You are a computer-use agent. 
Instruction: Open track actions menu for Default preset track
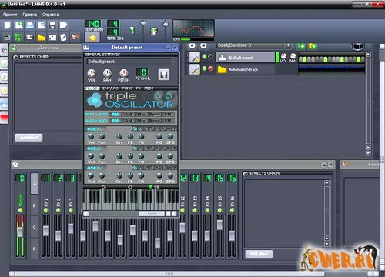195,58
